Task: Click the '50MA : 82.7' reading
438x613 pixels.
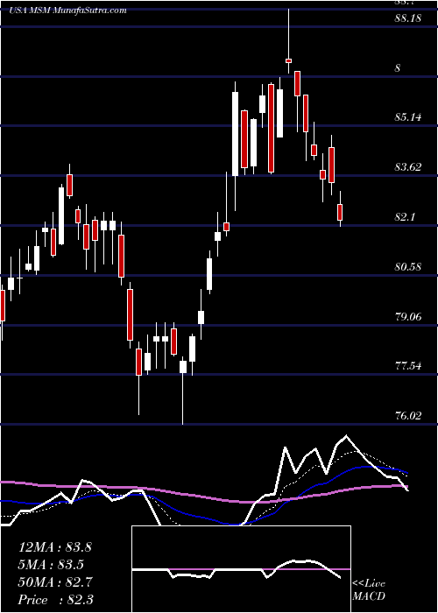Action: (55, 582)
